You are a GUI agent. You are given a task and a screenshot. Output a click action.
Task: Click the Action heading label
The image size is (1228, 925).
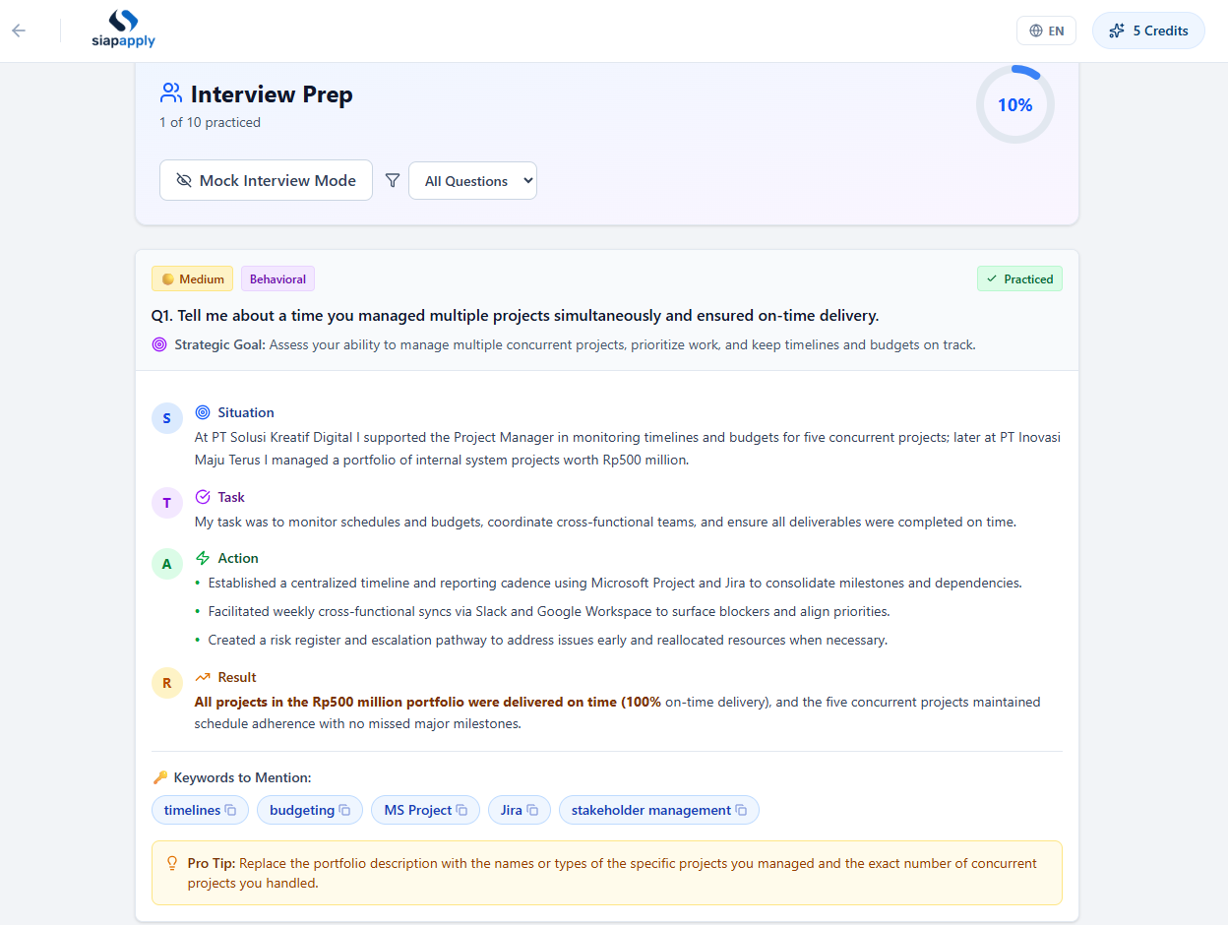click(238, 558)
